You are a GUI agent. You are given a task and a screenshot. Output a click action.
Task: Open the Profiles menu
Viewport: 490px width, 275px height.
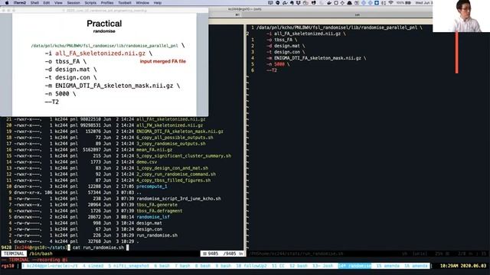pos(107,3)
